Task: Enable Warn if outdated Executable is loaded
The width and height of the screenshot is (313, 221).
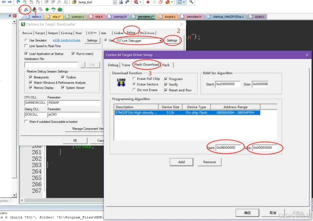Action: pos(26,122)
